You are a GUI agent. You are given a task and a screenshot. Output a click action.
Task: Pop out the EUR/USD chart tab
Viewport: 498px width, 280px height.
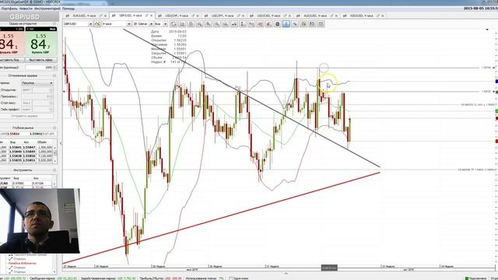click(x=100, y=16)
